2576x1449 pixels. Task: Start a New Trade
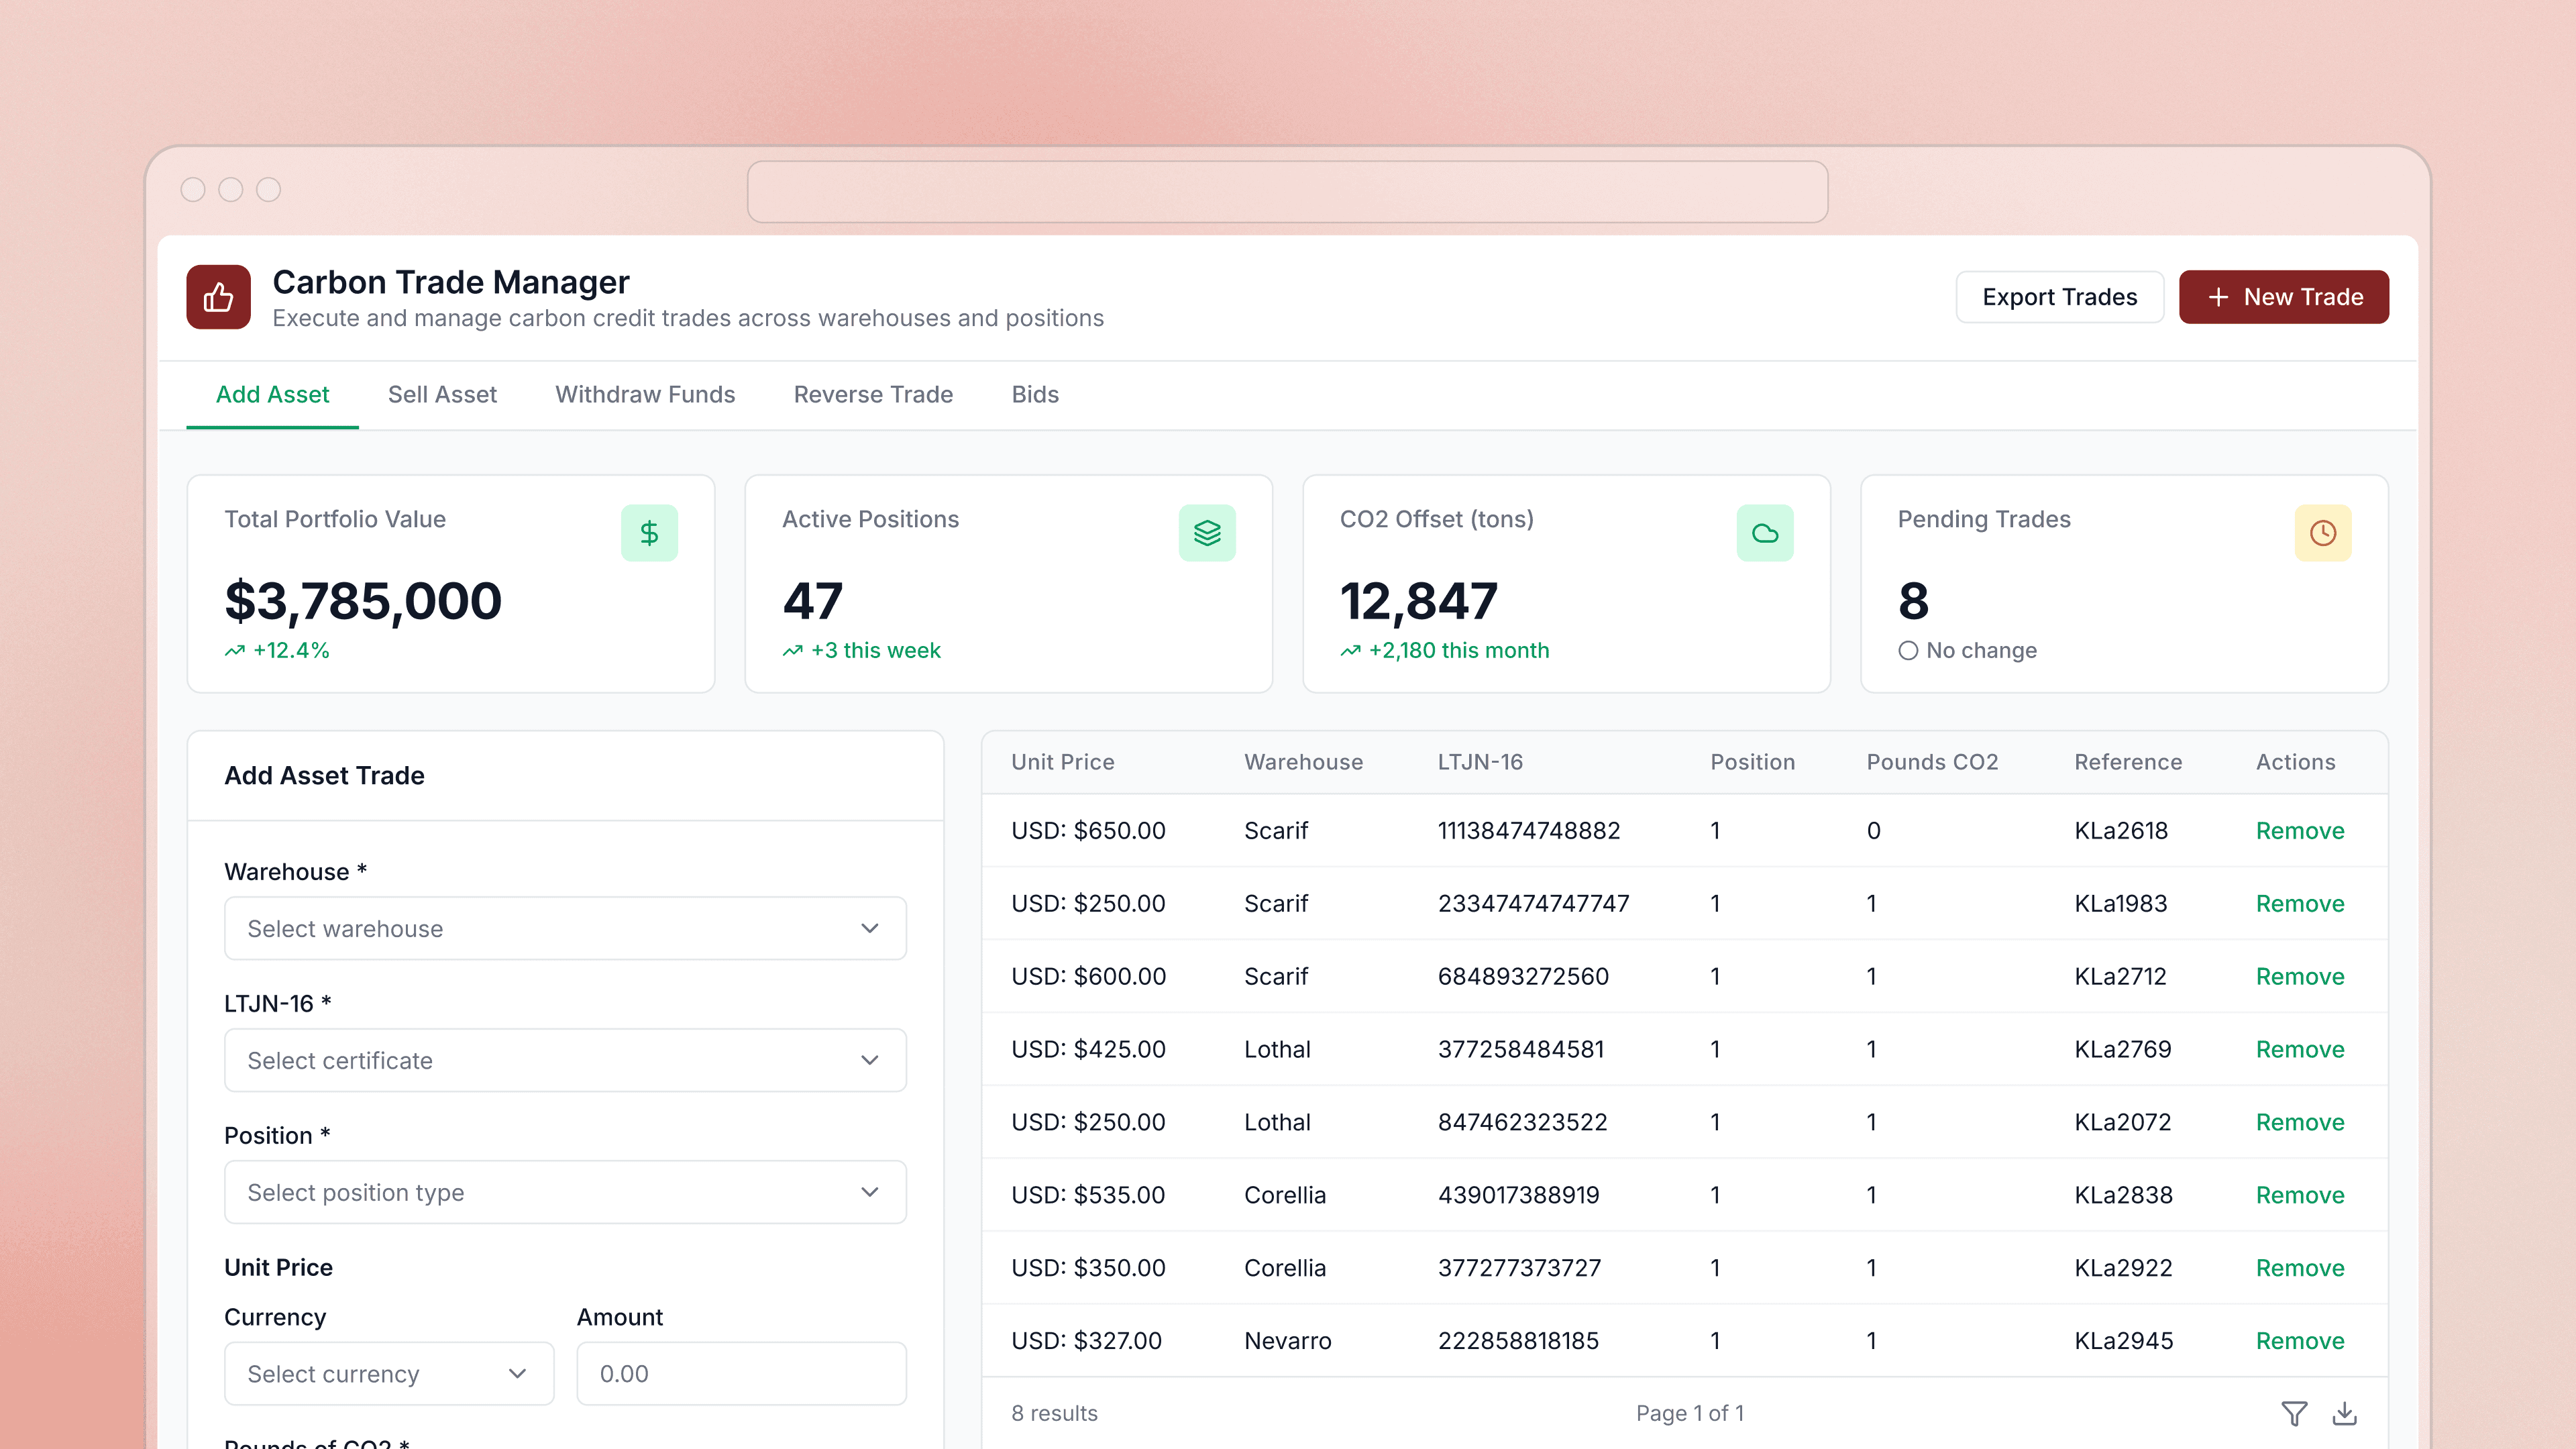coord(2284,297)
